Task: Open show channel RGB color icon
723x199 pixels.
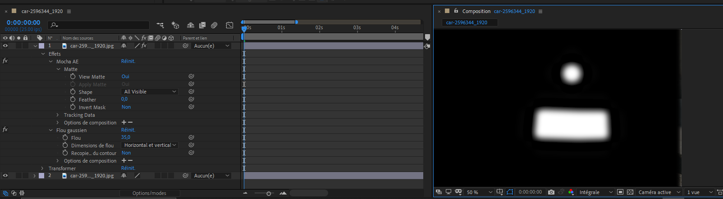Action: [x=571, y=192]
